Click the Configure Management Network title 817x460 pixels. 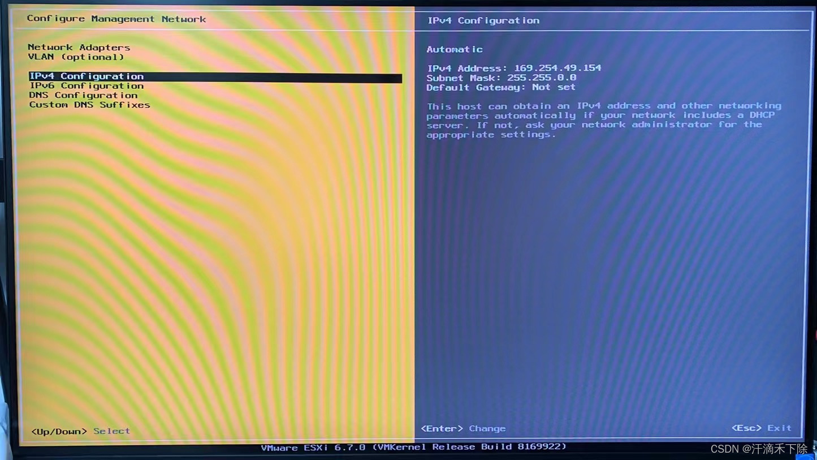point(116,19)
